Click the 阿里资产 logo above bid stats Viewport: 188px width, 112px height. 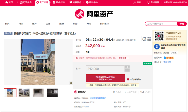tap(80, 92)
